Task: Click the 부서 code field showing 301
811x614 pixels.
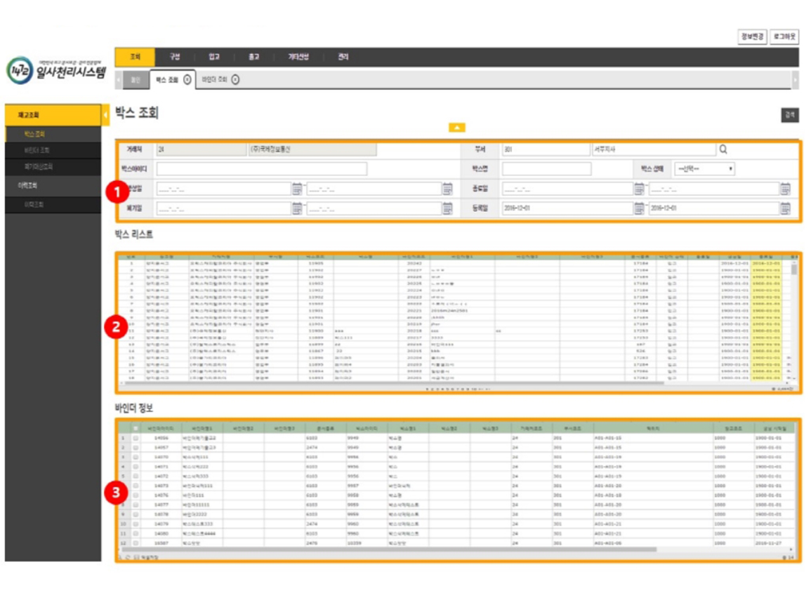Action: (545, 149)
